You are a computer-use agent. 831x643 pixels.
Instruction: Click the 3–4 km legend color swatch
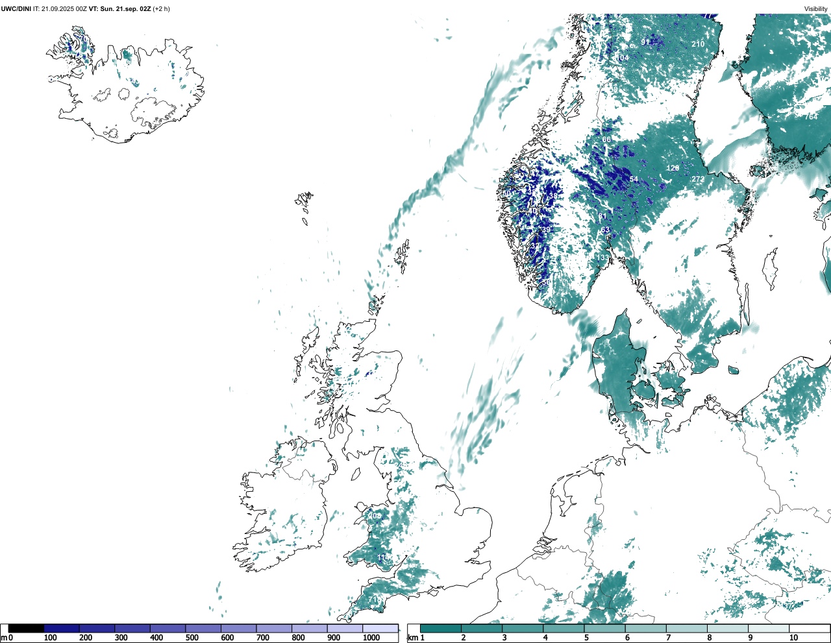click(523, 629)
